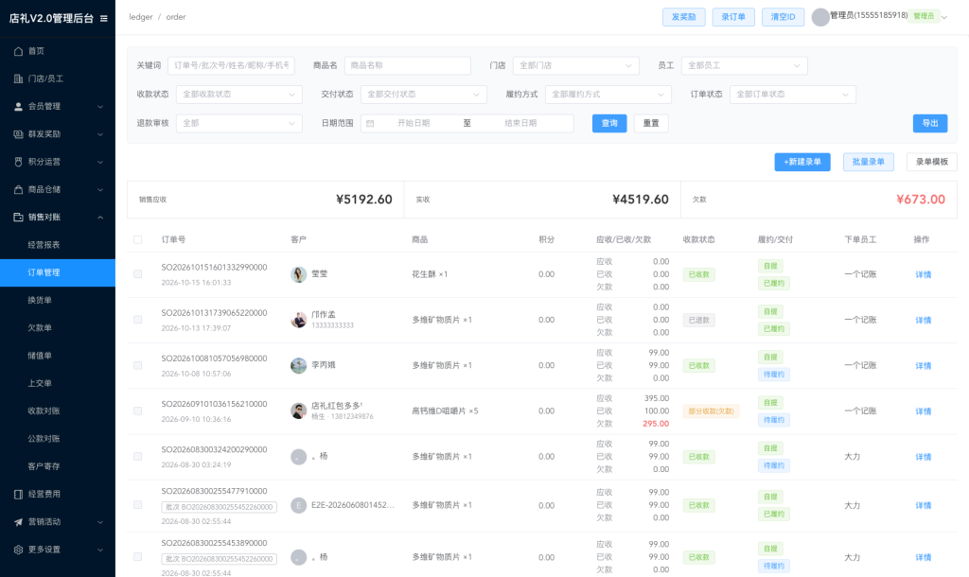Focus the 商品名 product name field
This screenshot has height=577, width=969.
(407, 65)
